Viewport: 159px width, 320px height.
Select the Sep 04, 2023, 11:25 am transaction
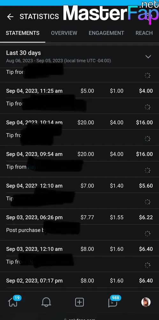(80, 91)
